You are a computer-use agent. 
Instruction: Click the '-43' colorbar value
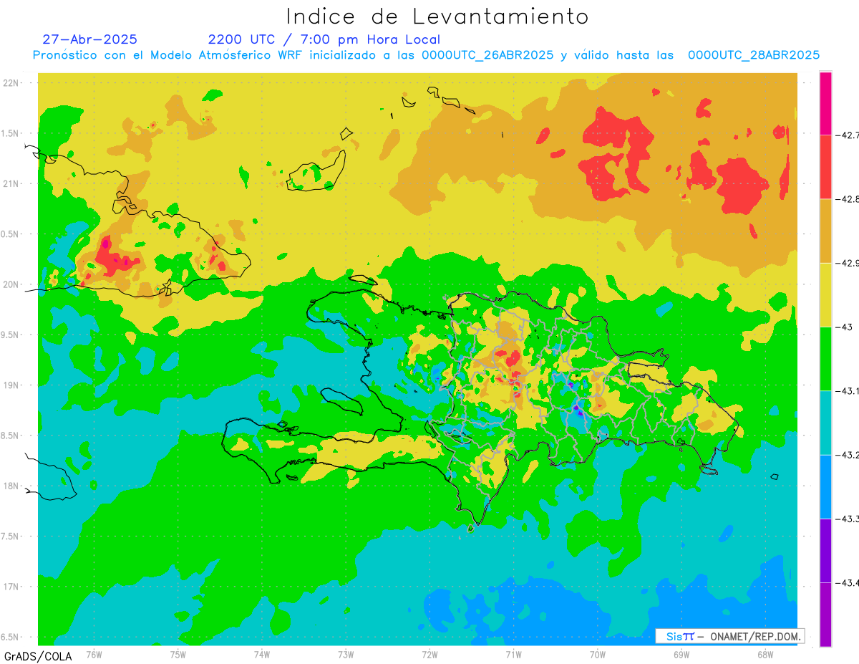coord(845,327)
